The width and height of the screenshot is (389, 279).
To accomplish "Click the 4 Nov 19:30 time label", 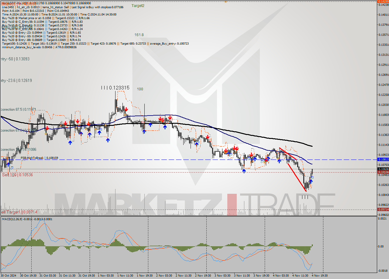I will tap(320, 276).
